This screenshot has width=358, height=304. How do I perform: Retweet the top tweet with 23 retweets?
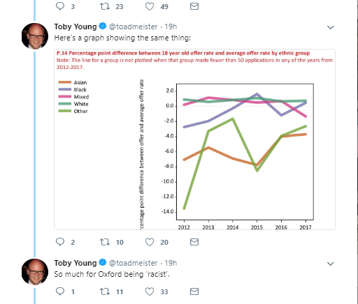tap(105, 6)
